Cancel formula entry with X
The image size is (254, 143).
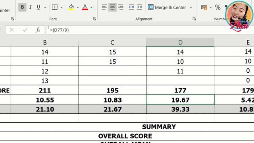[x=12, y=30]
